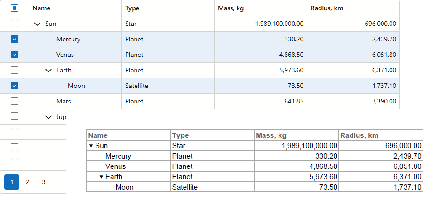This screenshot has width=447, height=214.
Task: Click the current page 1 button
Action: [x=12, y=182]
